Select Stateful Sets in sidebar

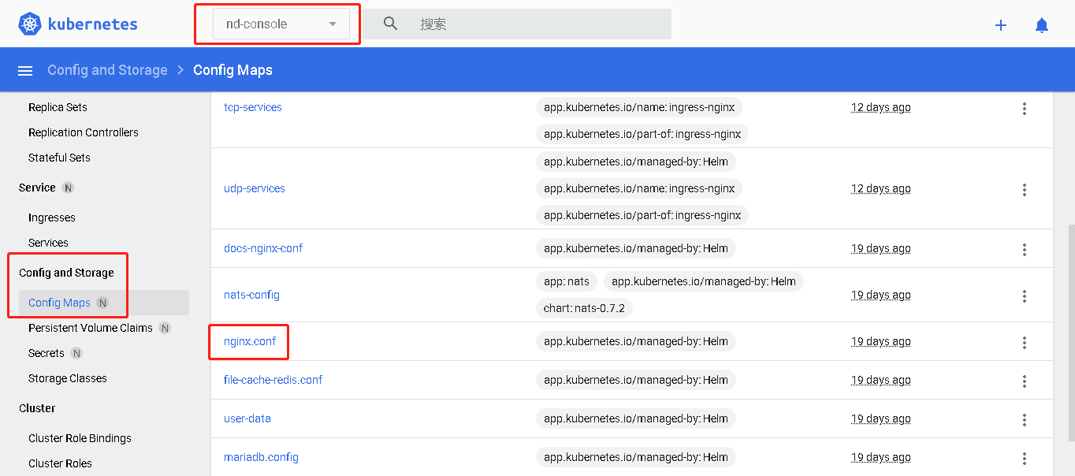(59, 158)
